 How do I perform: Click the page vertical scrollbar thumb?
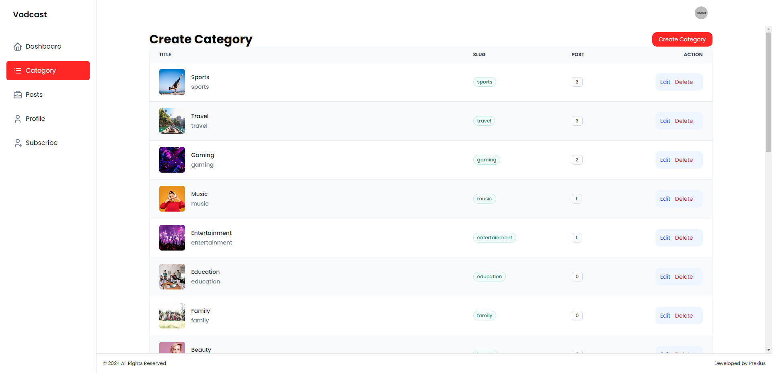768,92
